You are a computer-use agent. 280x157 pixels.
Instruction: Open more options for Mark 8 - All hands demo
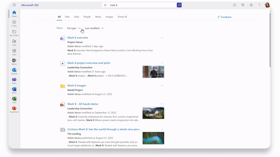[162, 104]
